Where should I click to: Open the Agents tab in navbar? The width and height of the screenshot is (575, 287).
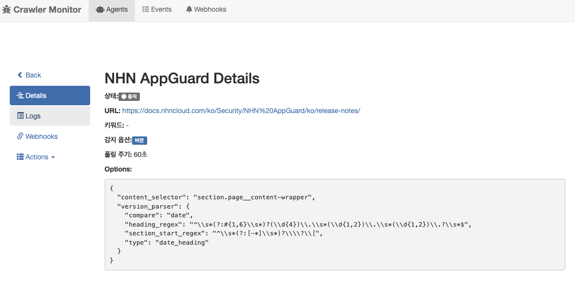112,10
